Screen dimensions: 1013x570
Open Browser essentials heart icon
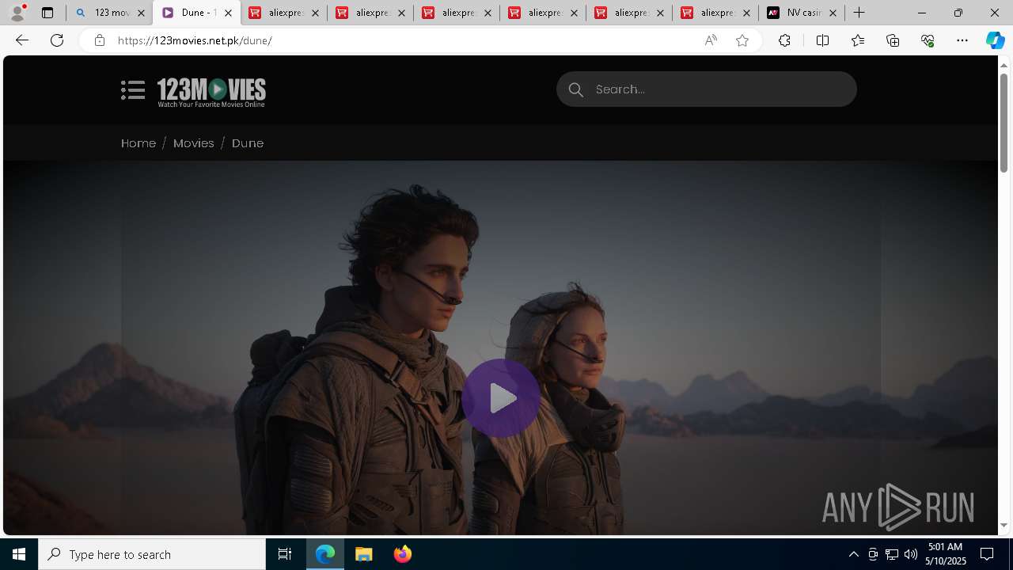click(928, 40)
